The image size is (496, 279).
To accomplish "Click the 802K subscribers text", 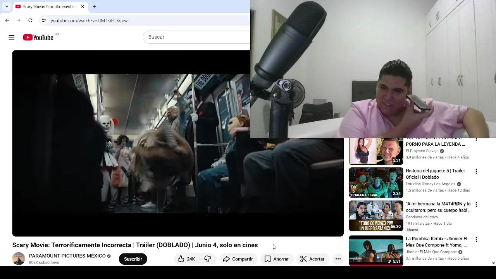I will pos(44,262).
